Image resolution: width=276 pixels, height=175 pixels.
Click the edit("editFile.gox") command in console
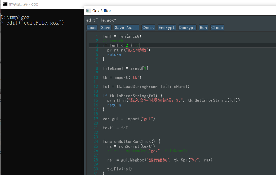[35, 23]
